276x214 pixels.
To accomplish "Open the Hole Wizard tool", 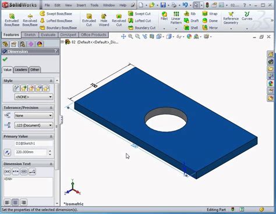I will (104, 20).
